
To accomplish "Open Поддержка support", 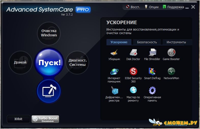I will coord(173,7).
